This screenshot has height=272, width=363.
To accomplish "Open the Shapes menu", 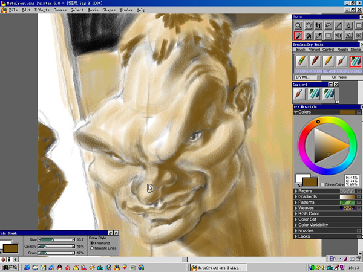I will pyautogui.click(x=109, y=10).
